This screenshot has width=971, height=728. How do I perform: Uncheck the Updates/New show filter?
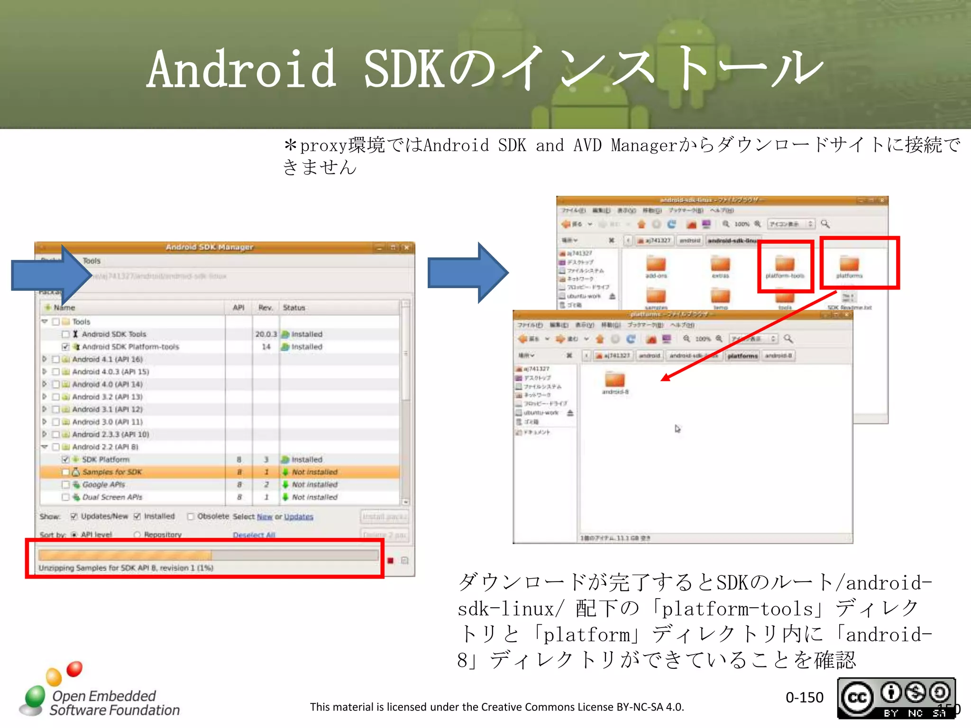(74, 517)
